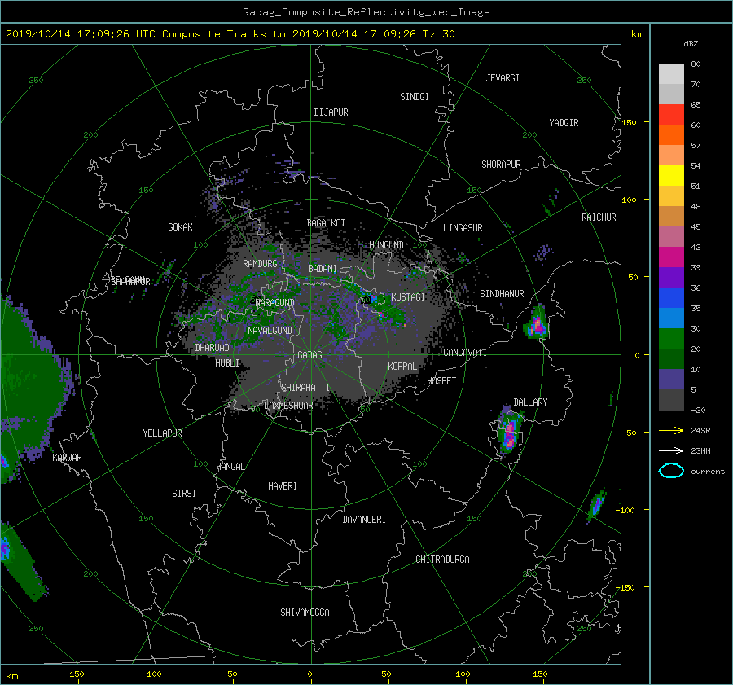Click the BIJAPUR city label
Screen dimensions: 733x685
click(331, 112)
